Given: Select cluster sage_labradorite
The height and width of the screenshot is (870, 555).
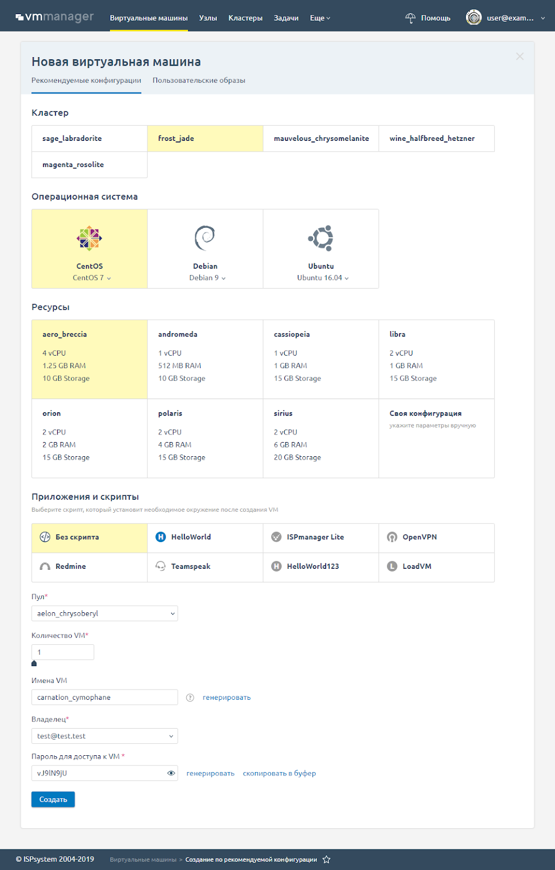Looking at the screenshot, I should (x=90, y=139).
